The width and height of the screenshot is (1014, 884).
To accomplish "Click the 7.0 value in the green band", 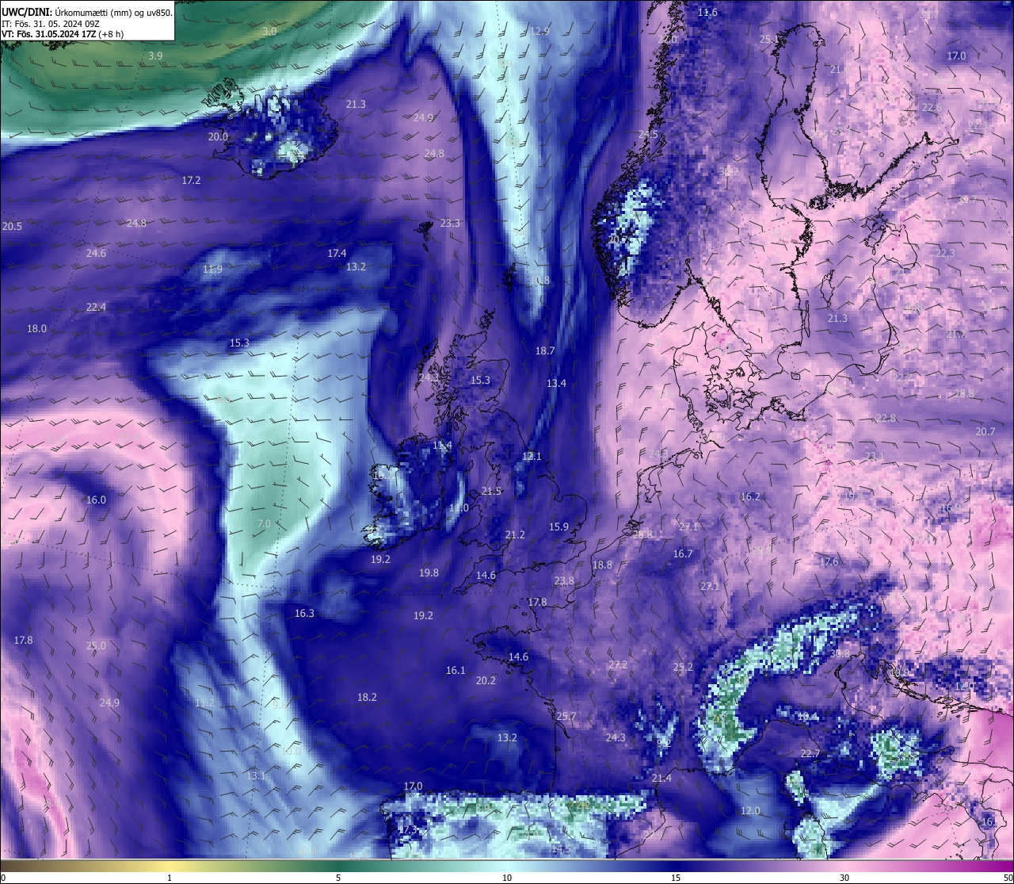I will coord(264,523).
